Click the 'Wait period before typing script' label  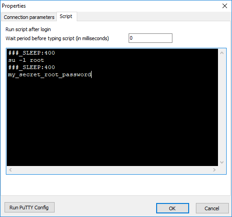pos(57,38)
